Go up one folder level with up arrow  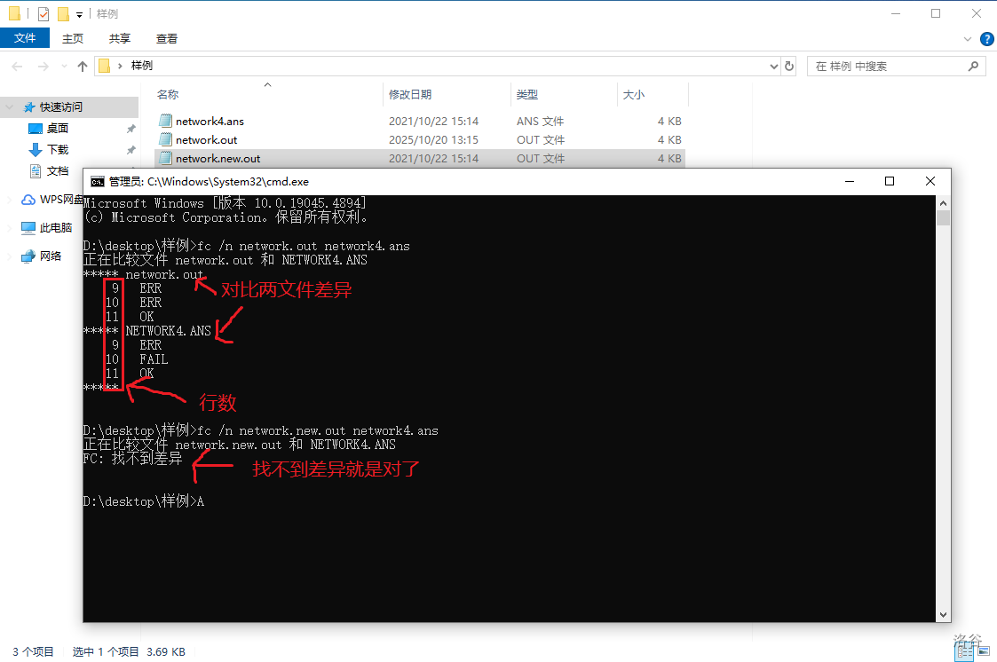pos(83,67)
